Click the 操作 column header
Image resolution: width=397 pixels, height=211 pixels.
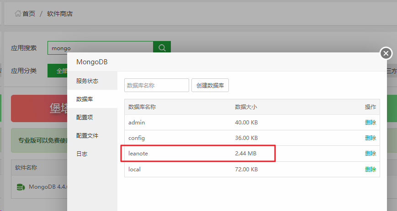pos(370,107)
